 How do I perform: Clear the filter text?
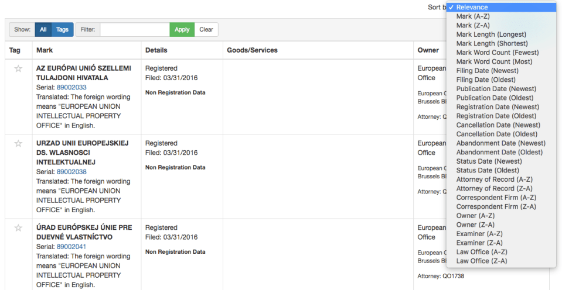[x=206, y=30]
